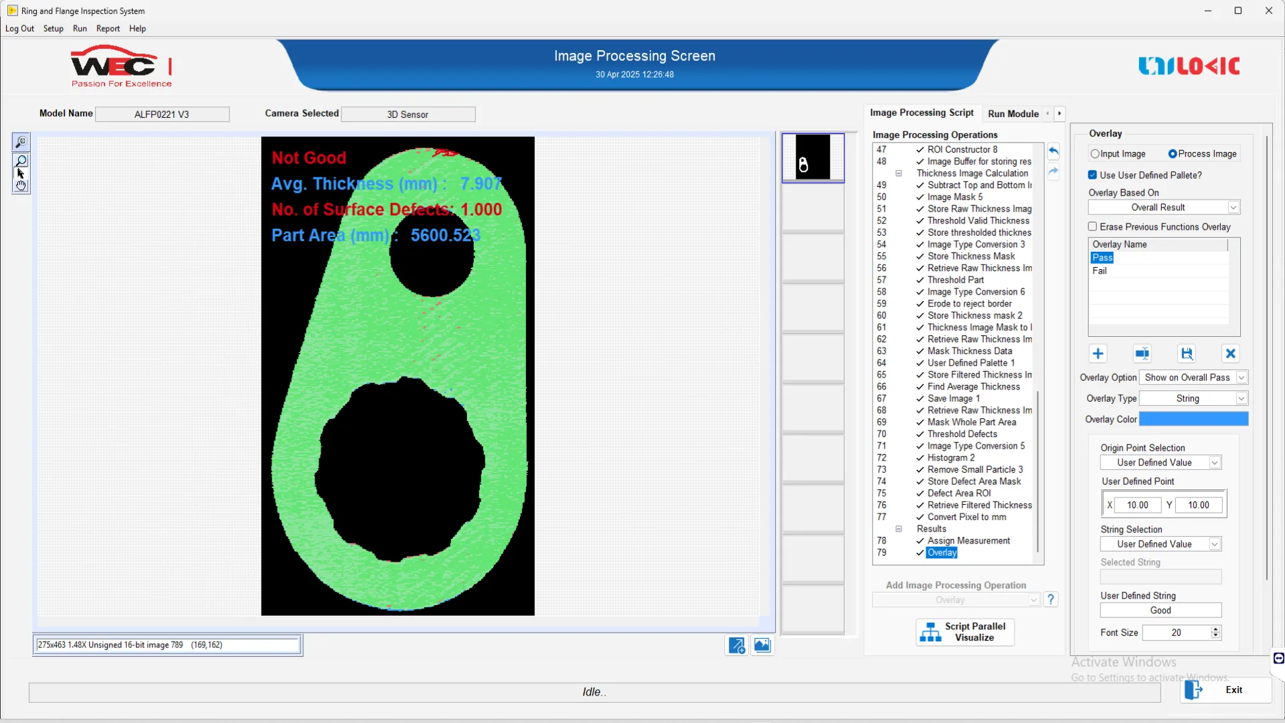This screenshot has width=1285, height=723.
Task: Select the Input Image radio button
Action: click(1095, 154)
